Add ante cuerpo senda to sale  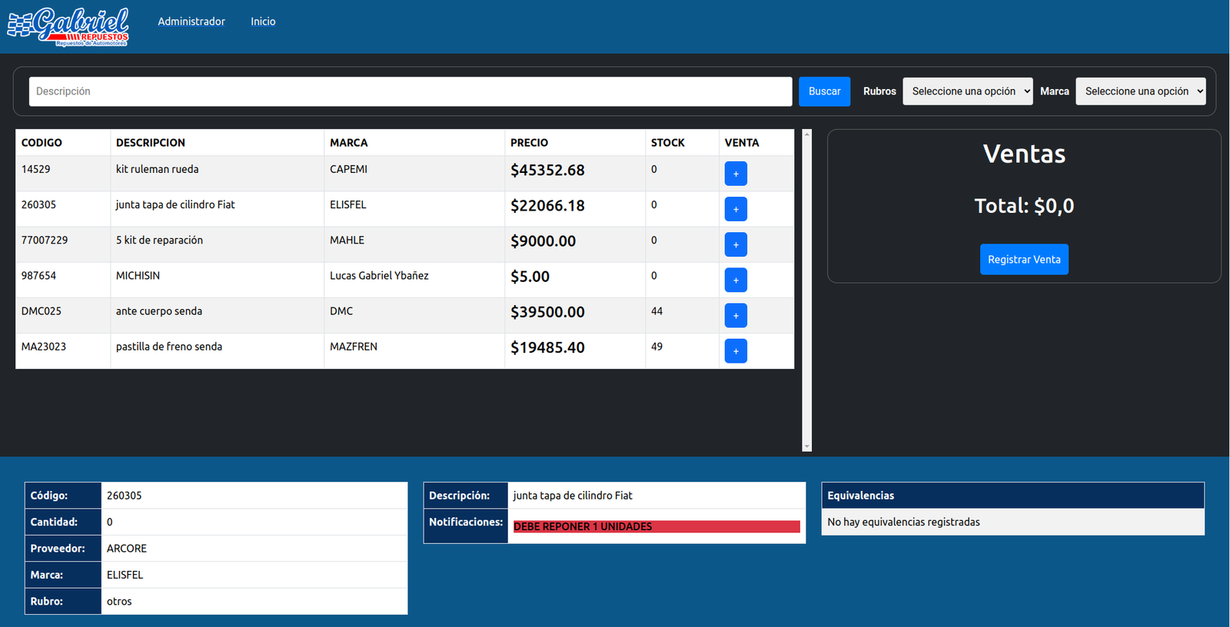736,315
